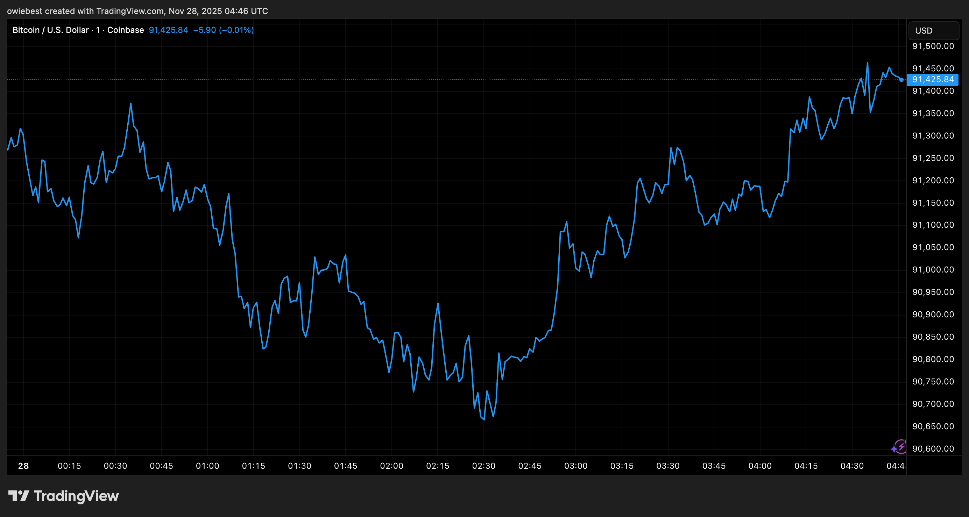Click the TradingView logo icon
The image size is (969, 517).
click(x=19, y=496)
